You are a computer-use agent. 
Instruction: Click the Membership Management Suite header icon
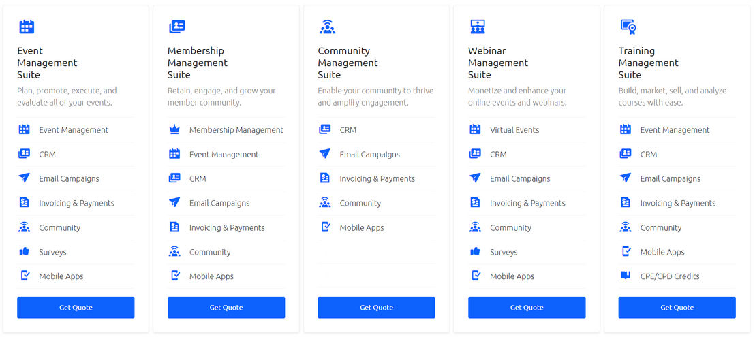pyautogui.click(x=177, y=27)
